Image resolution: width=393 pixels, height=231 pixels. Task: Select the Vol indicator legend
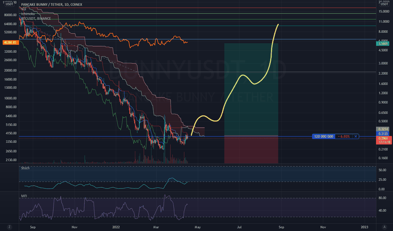(x=24, y=9)
